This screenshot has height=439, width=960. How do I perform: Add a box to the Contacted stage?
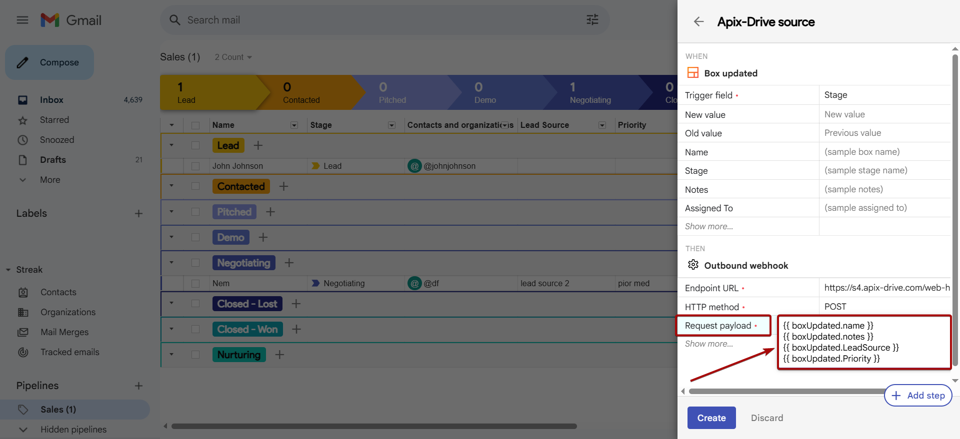[x=283, y=186]
